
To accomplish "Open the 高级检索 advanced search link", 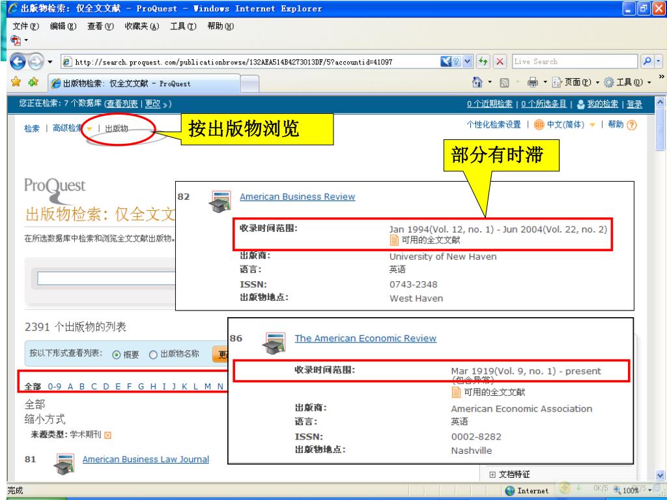I will click(x=67, y=128).
